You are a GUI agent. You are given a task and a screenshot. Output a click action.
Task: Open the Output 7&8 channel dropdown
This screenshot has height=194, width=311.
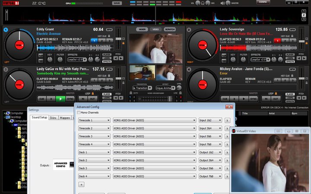pyautogui.click(x=210, y=176)
